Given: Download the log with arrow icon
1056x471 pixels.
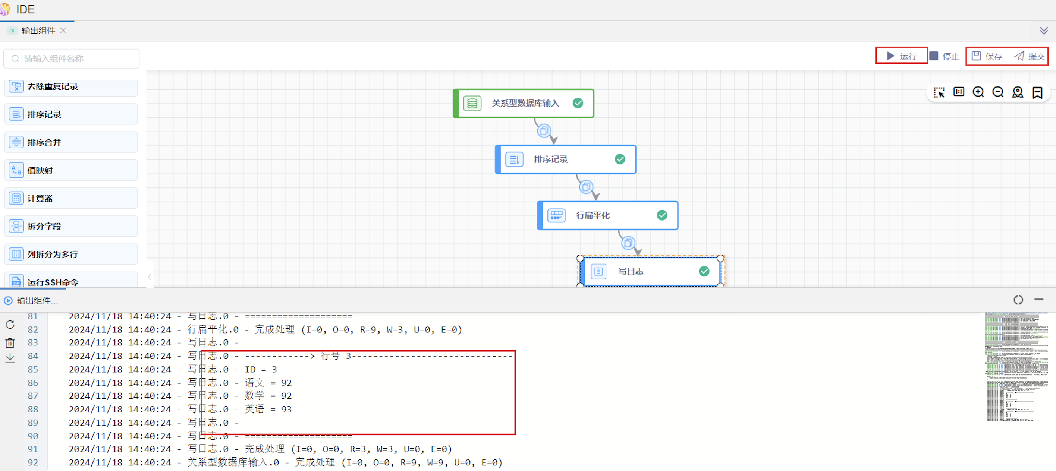Looking at the screenshot, I should click(x=10, y=358).
